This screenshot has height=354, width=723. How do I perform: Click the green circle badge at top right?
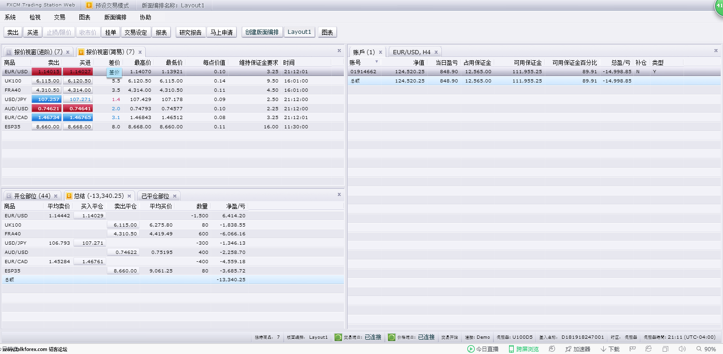[718, 6]
